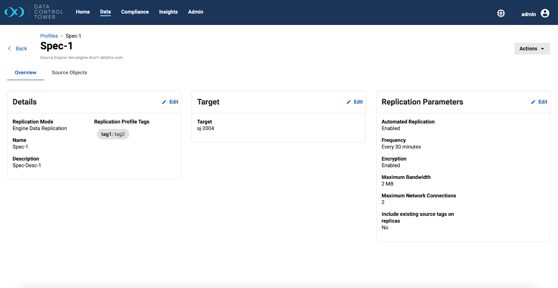
Task: Click the Delphix infinity logo icon
Action: (14, 12)
